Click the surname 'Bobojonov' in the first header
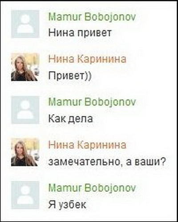Viewport: 178px width, 222px height. pyautogui.click(x=110, y=17)
